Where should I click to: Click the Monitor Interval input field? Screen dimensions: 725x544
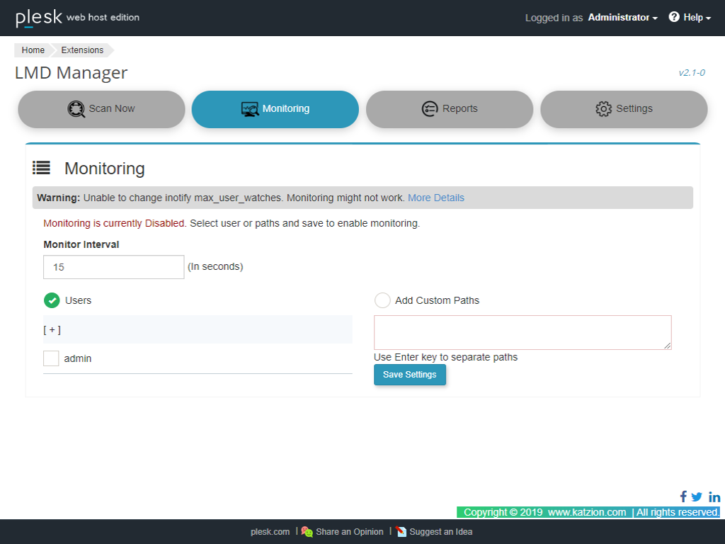click(x=114, y=267)
